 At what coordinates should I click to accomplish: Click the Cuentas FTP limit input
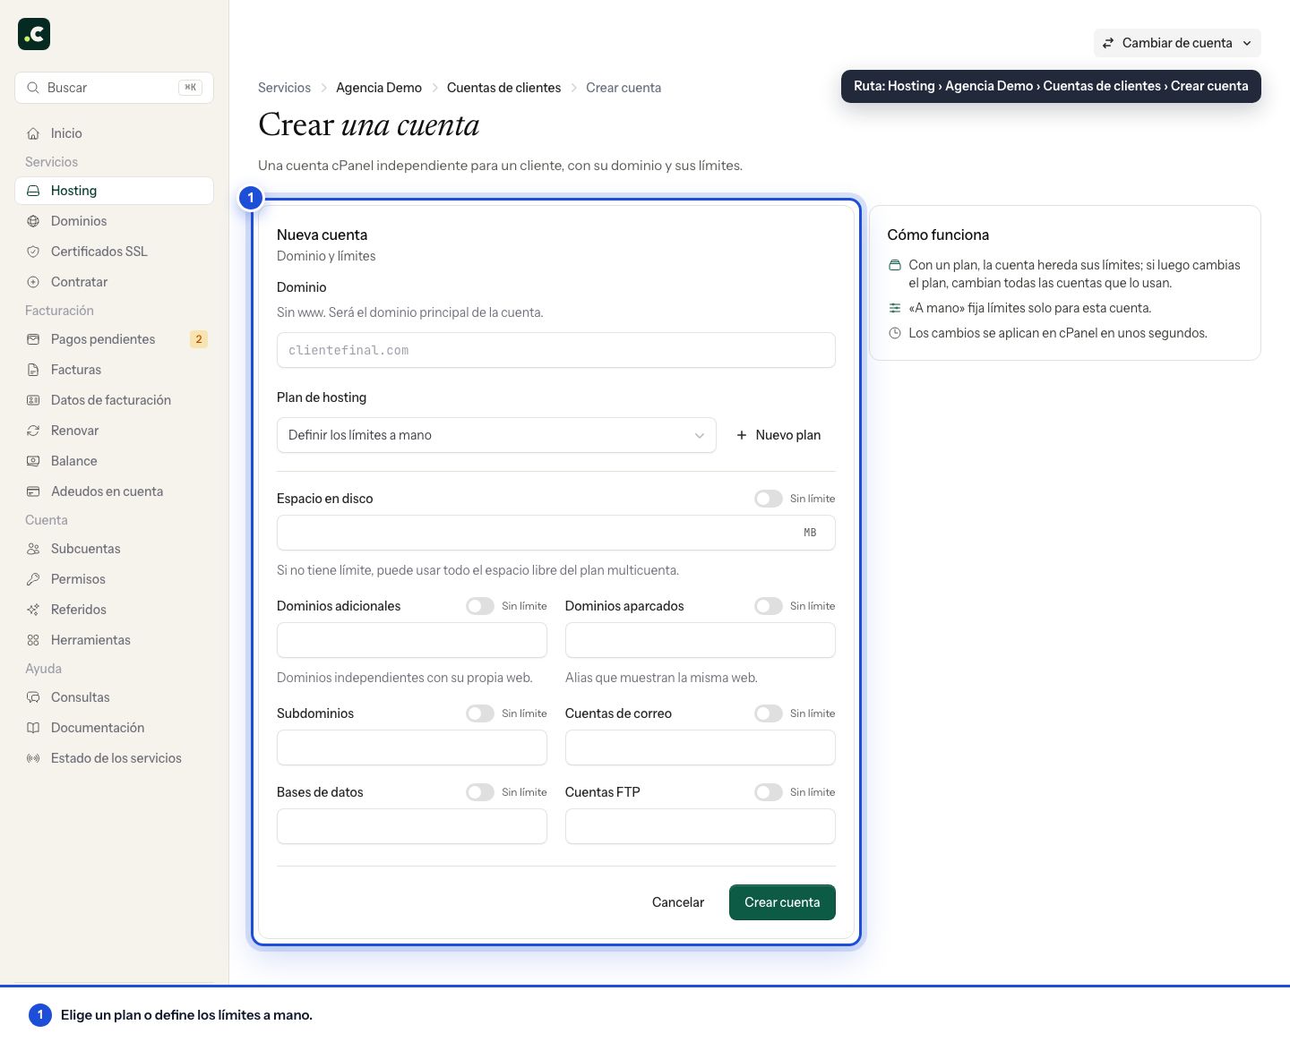(x=701, y=826)
